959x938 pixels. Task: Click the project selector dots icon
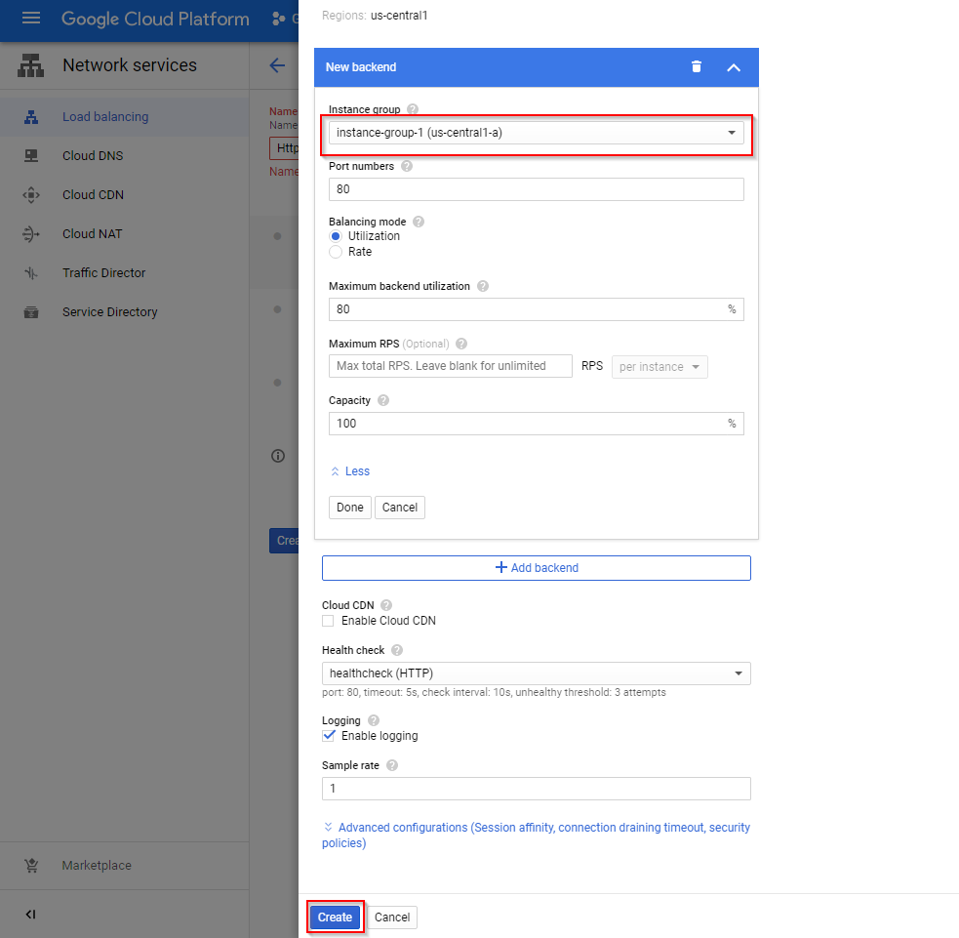point(279,19)
